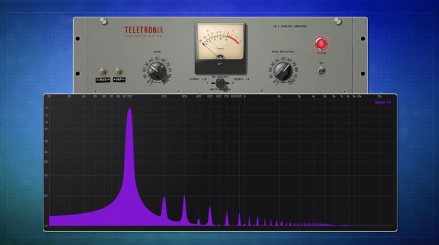
Task: Click the top-right rack screw
Action: click(x=338, y=21)
